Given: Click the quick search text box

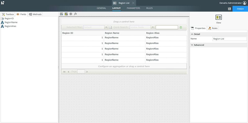Looking at the screenshot, I should (167, 27).
